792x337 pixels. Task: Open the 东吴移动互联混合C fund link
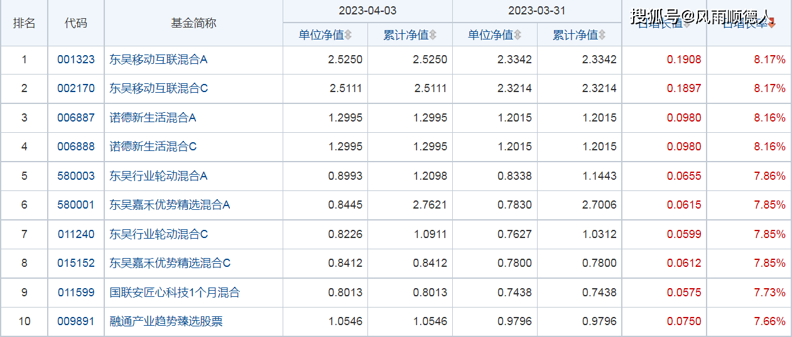tap(158, 89)
